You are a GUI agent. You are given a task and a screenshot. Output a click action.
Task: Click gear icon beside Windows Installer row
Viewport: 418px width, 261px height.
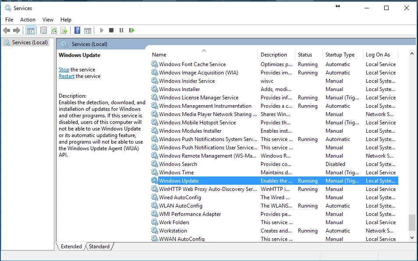pyautogui.click(x=154, y=89)
